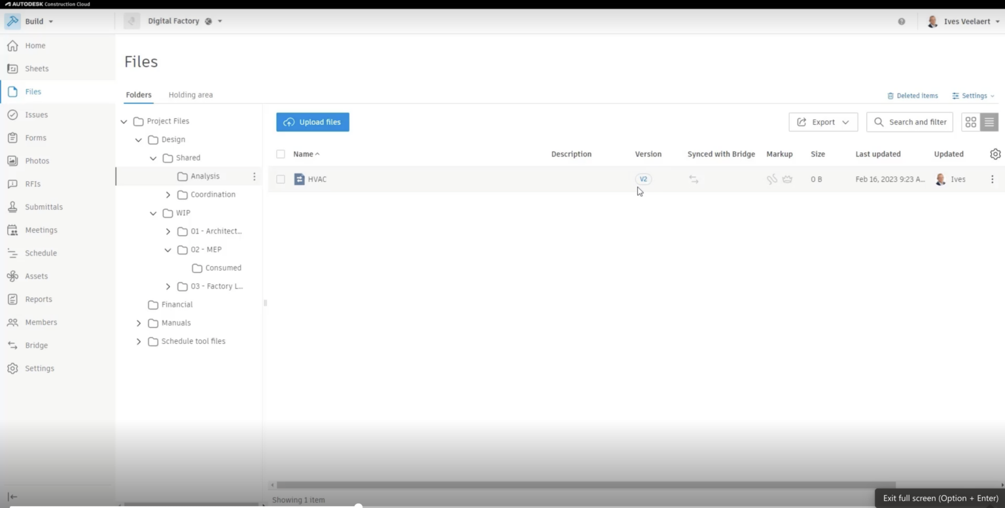Open the Build module switcher menu
Viewport: 1005px width, 508px height.
coord(37,21)
